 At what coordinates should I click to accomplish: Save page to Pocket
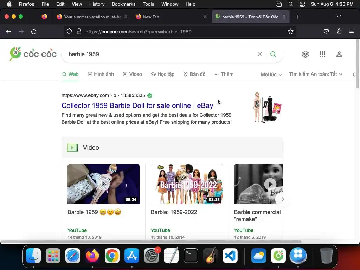[x=326, y=31]
